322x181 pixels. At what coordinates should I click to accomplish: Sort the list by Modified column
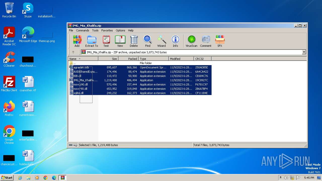181,59
